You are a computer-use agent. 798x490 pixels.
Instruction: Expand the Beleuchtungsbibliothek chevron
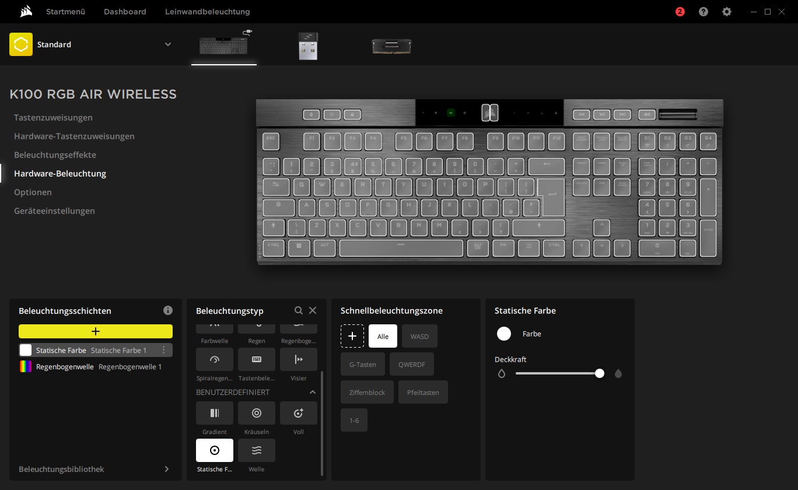[x=167, y=469]
